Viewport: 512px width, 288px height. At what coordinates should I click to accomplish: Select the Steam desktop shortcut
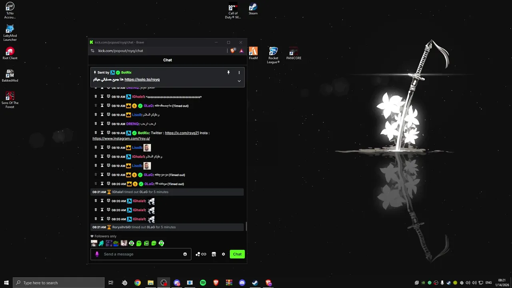(253, 9)
